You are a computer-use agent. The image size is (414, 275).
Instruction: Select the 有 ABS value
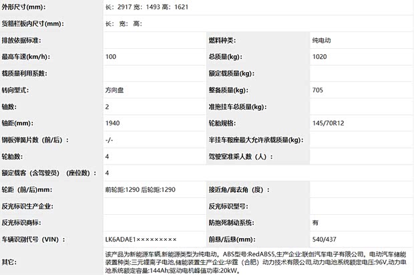pyautogui.click(x=315, y=223)
